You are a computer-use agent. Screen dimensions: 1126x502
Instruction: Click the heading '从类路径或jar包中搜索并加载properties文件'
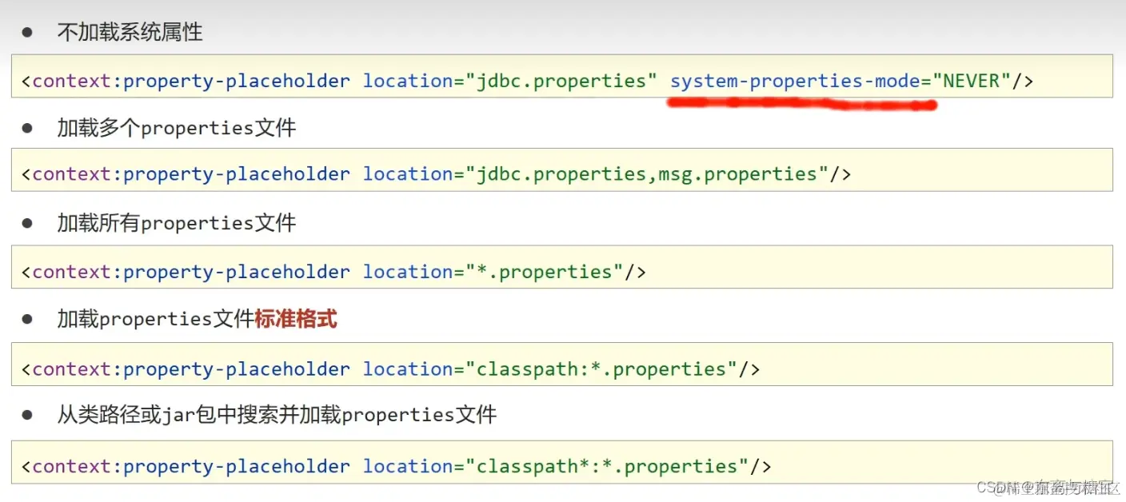coord(277,415)
